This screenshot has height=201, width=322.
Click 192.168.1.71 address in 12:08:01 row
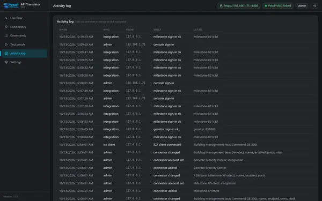(136, 83)
